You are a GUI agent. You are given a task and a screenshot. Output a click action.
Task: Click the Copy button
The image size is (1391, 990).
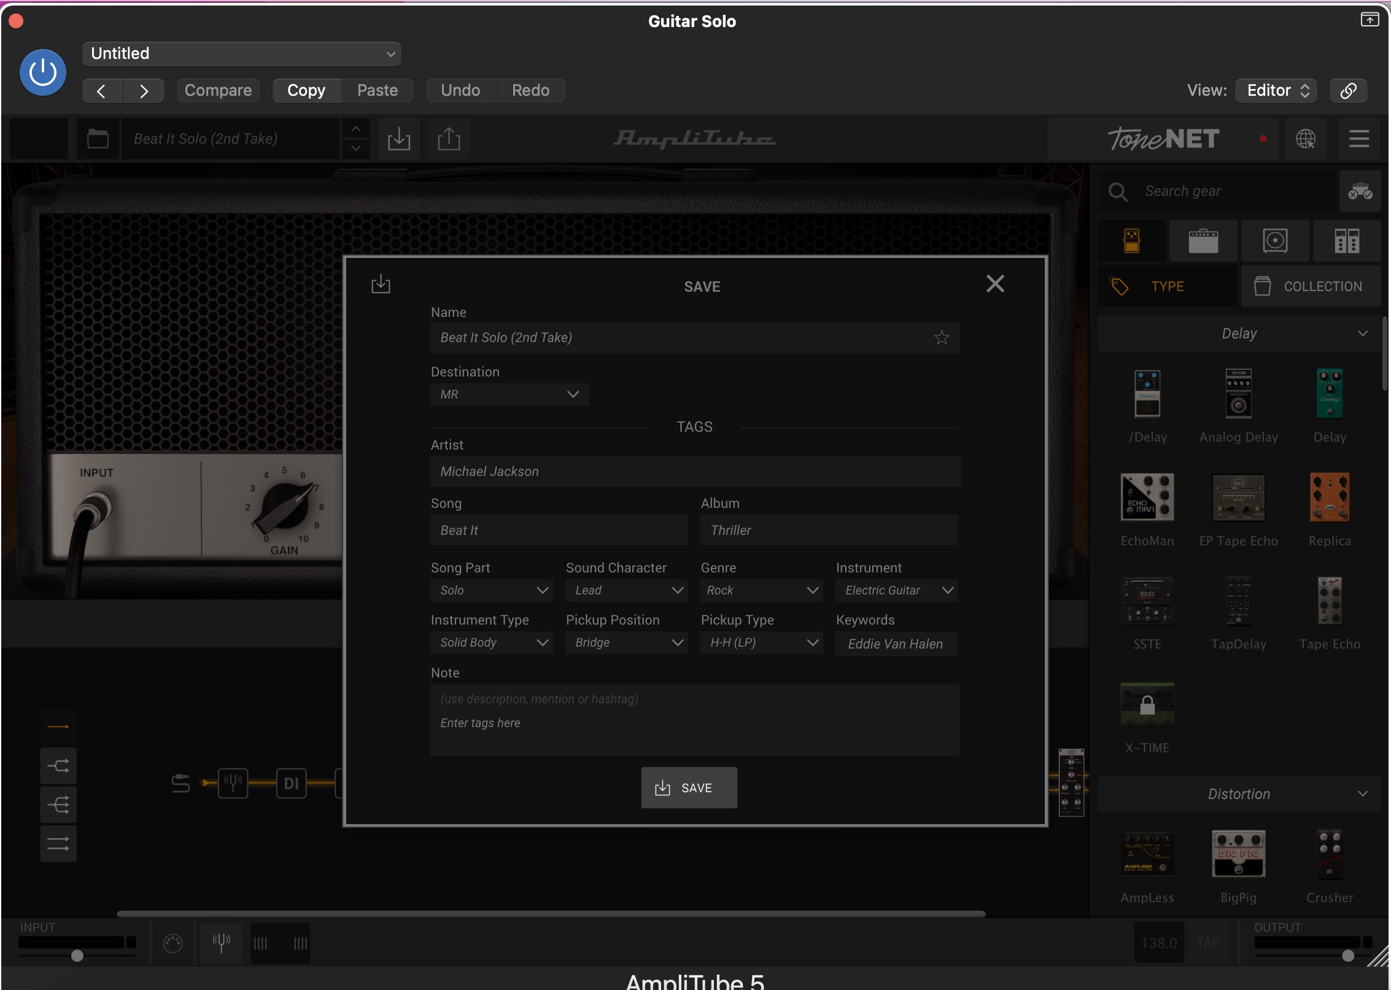(306, 91)
